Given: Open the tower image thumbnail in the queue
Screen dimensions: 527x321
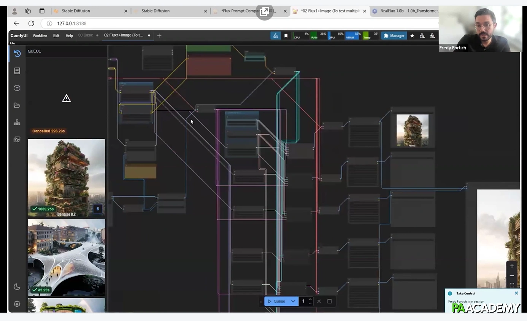Looking at the screenshot, I should click(66, 178).
